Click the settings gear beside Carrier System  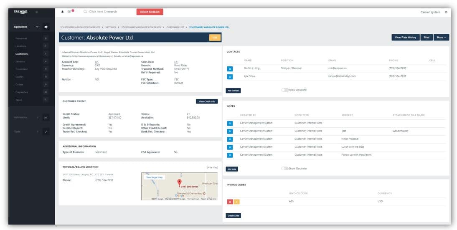(446, 12)
